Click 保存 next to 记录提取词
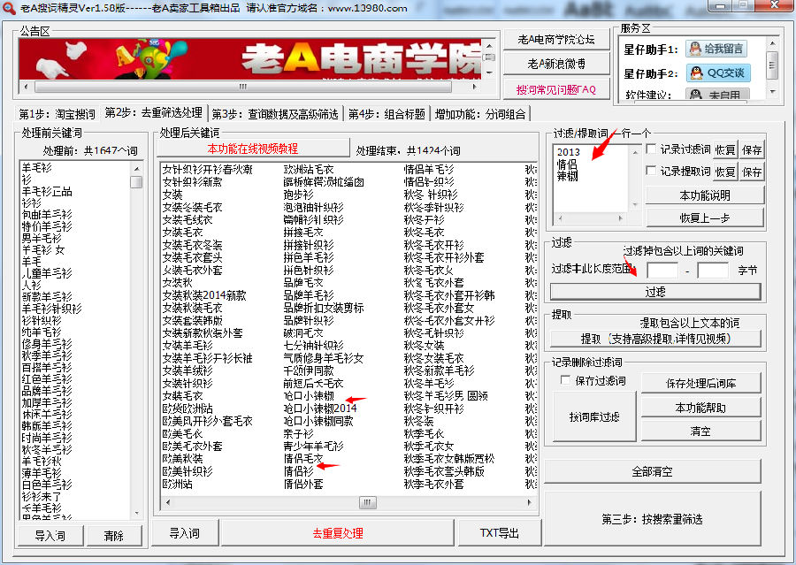 click(752, 172)
